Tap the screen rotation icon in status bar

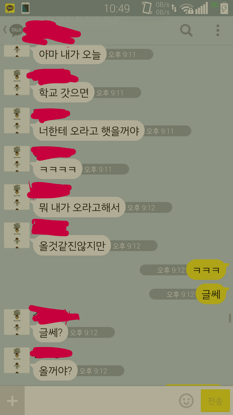pyautogui.click(x=147, y=8)
